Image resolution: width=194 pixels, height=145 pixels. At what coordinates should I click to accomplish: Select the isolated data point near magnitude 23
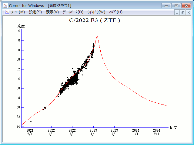pos(31,122)
